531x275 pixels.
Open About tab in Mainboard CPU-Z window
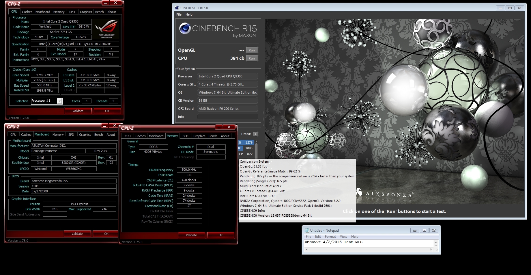pyautogui.click(x=111, y=135)
